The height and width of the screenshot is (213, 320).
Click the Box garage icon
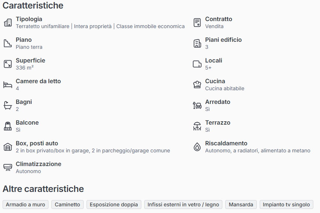(8, 147)
